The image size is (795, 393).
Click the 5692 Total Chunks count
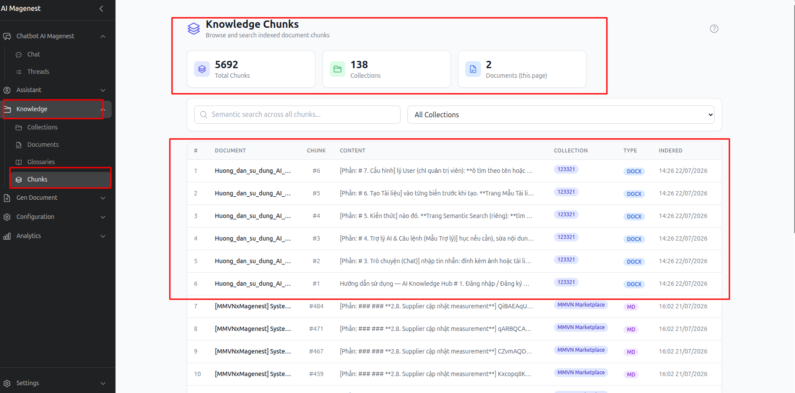(x=226, y=65)
